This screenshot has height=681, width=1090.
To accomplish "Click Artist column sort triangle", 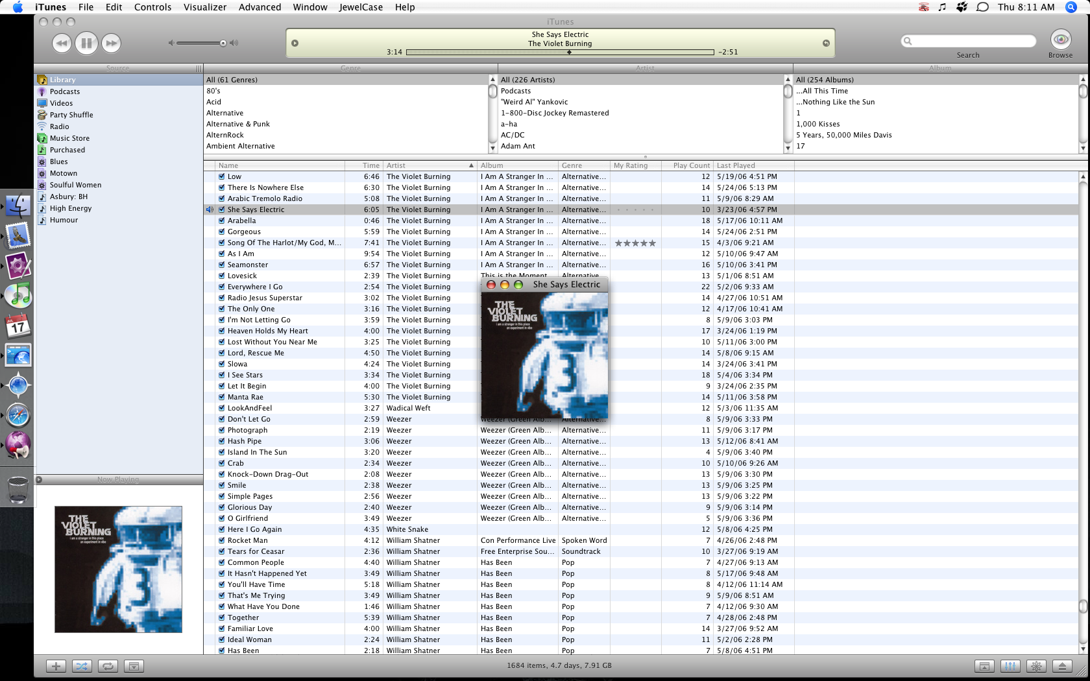I will point(472,165).
